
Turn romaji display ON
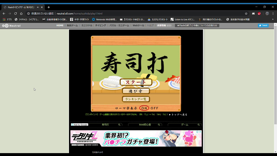click(144, 108)
